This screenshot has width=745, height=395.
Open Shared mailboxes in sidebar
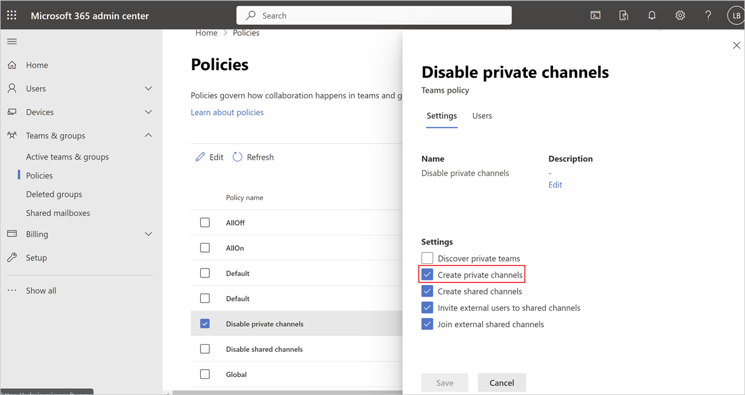(x=58, y=212)
